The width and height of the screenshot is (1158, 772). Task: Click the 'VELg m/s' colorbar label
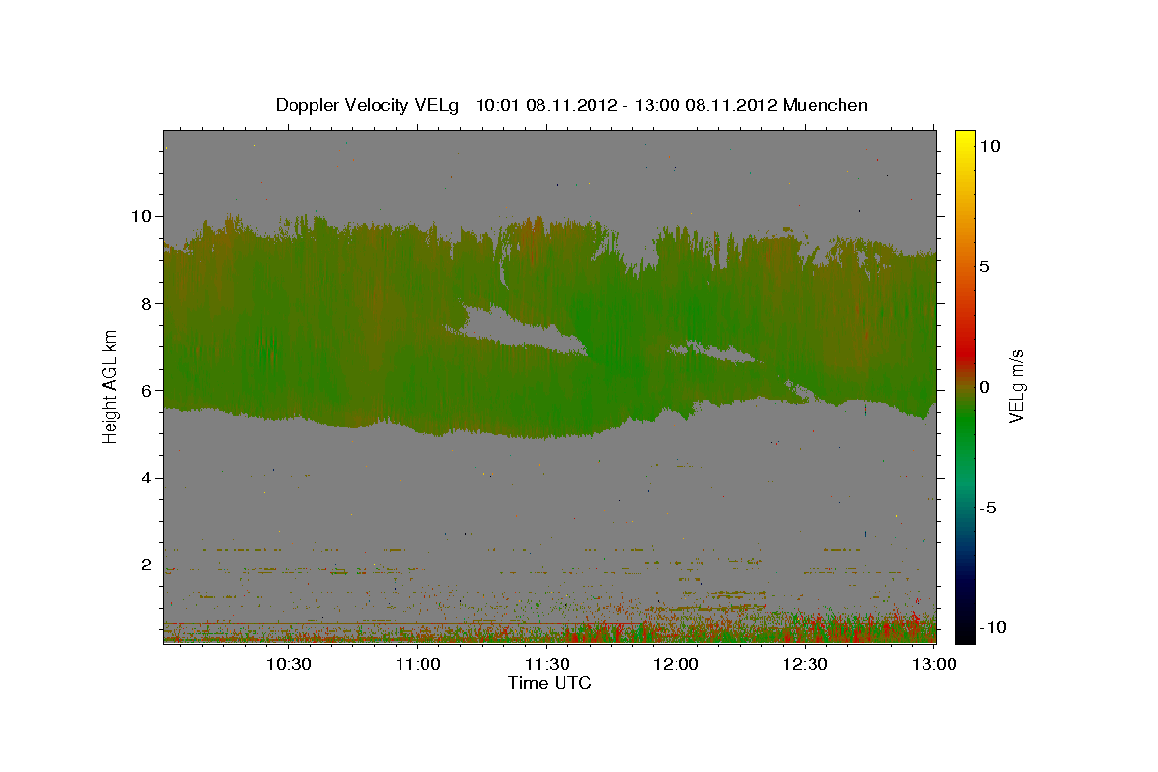[x=1016, y=386]
